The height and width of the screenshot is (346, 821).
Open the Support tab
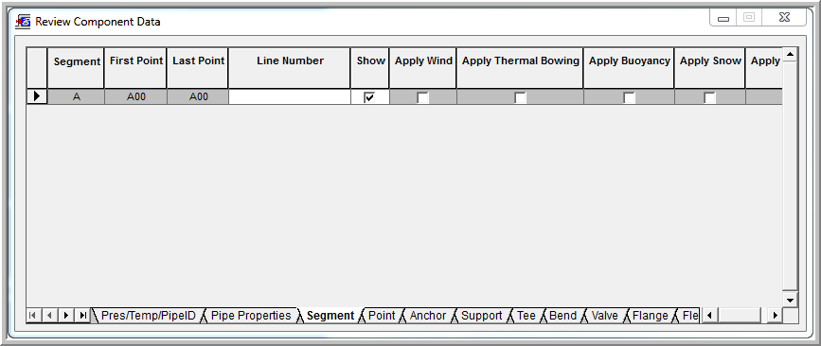click(x=482, y=316)
